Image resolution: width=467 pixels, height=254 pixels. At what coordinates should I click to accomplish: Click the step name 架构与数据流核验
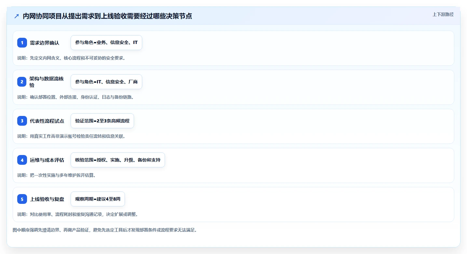[x=47, y=82]
